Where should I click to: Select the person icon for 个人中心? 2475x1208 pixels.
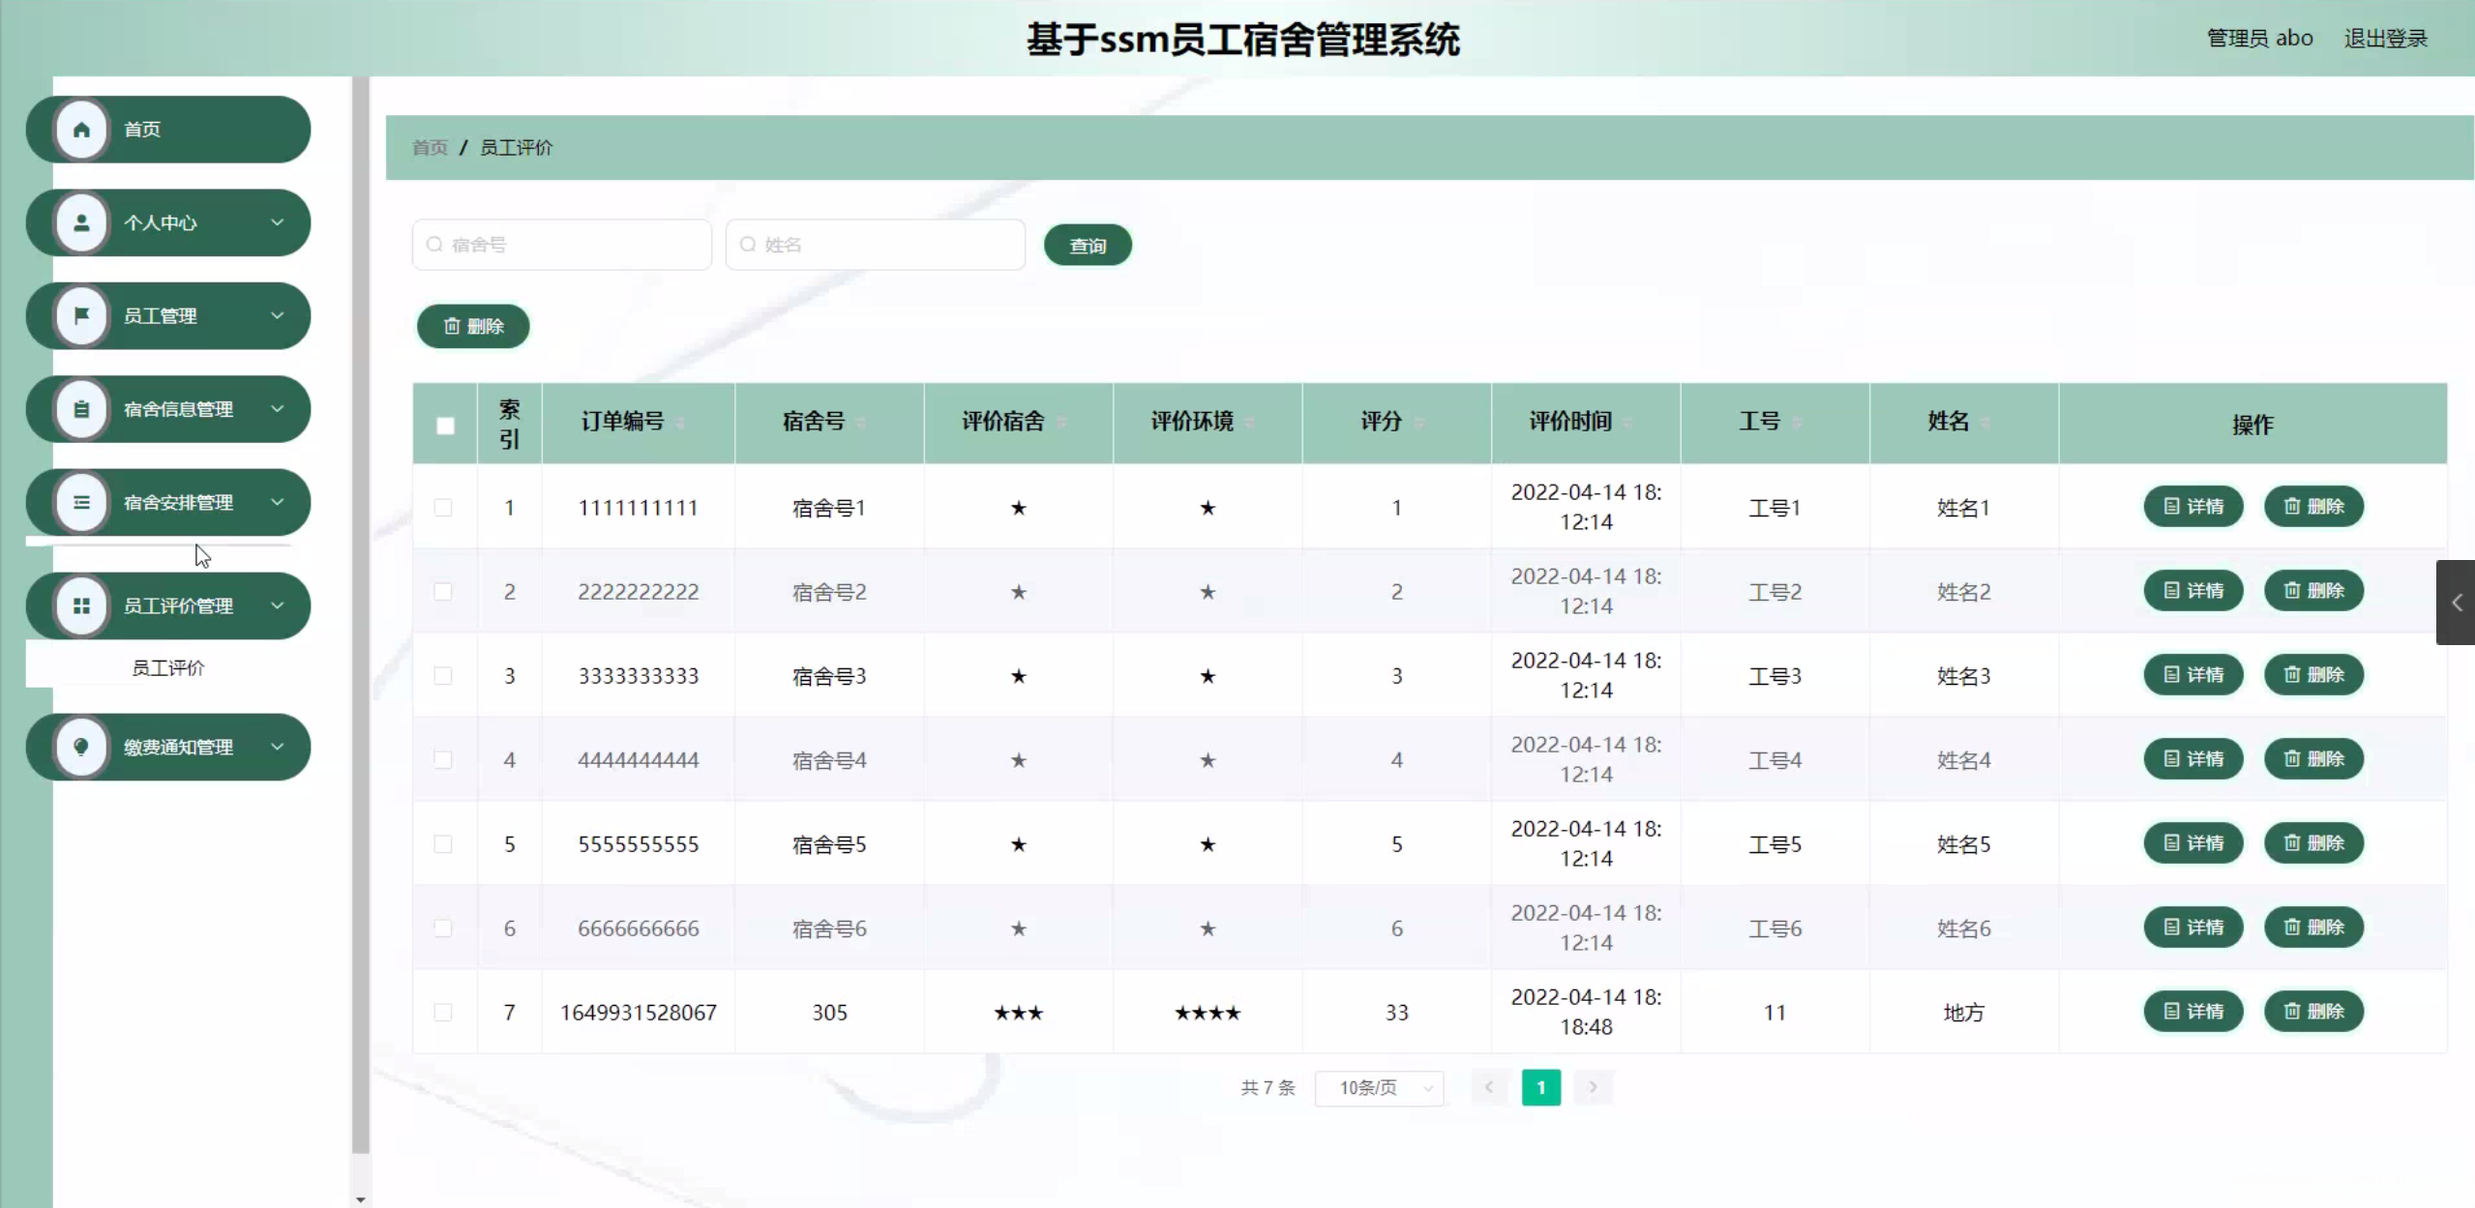tap(81, 222)
